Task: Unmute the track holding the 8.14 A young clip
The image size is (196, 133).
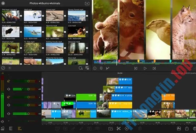Action: tap(9, 97)
